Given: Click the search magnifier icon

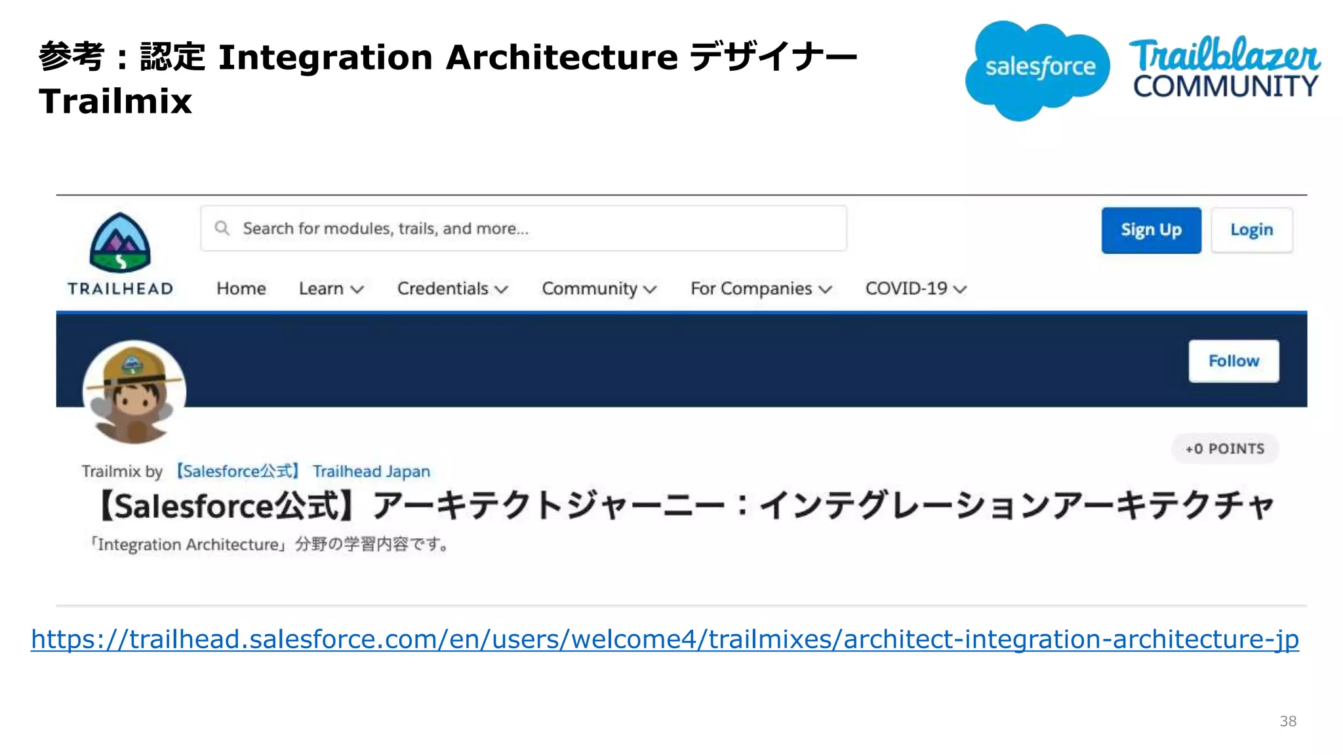Looking at the screenshot, I should [222, 228].
